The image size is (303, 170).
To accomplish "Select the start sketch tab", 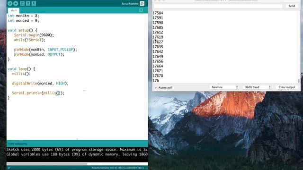I will [14, 10].
